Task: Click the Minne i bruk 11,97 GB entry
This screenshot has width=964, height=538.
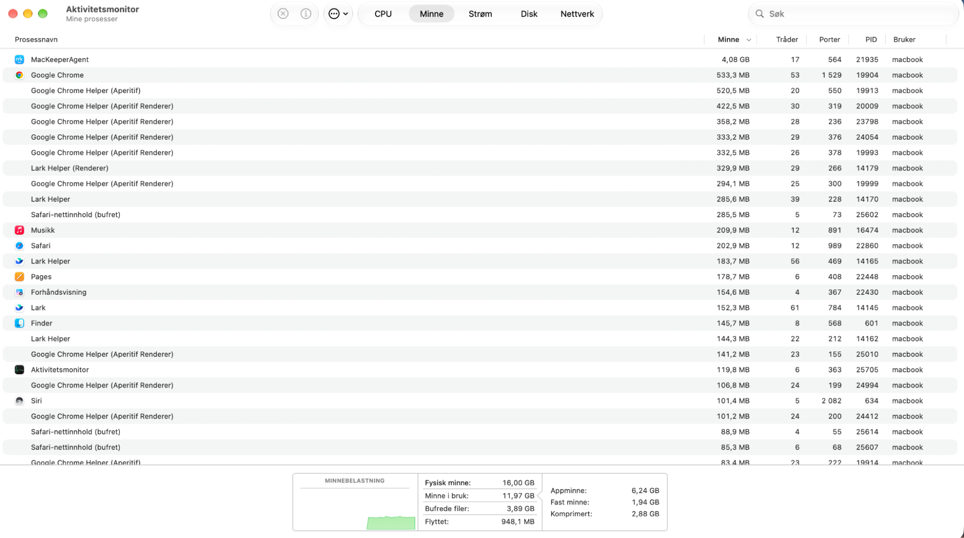Action: (x=479, y=496)
